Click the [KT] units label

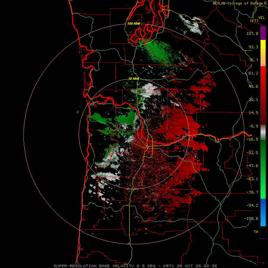tap(254, 21)
